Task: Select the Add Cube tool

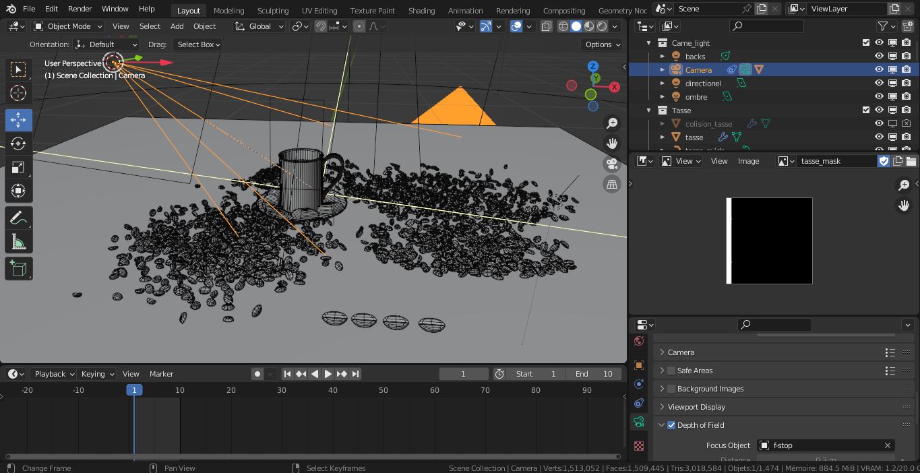Action: [x=18, y=269]
